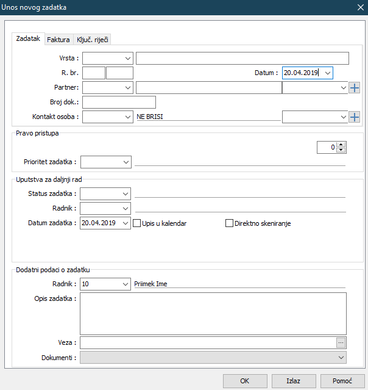Expand the Datum date picker at top
The image size is (368, 390).
[x=328, y=73]
